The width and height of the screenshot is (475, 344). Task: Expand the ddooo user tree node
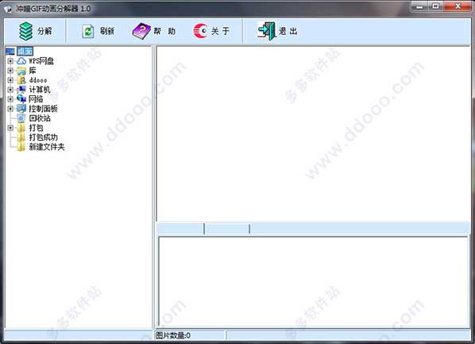click(x=10, y=80)
